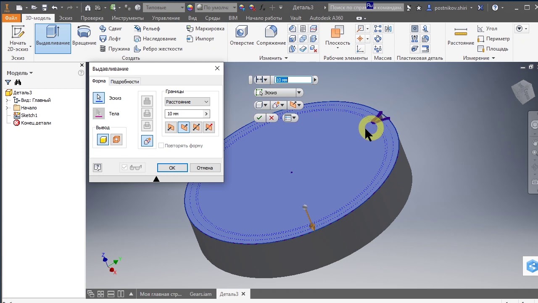Open the Маркировка decal tool
The image size is (538, 303).
point(205,29)
